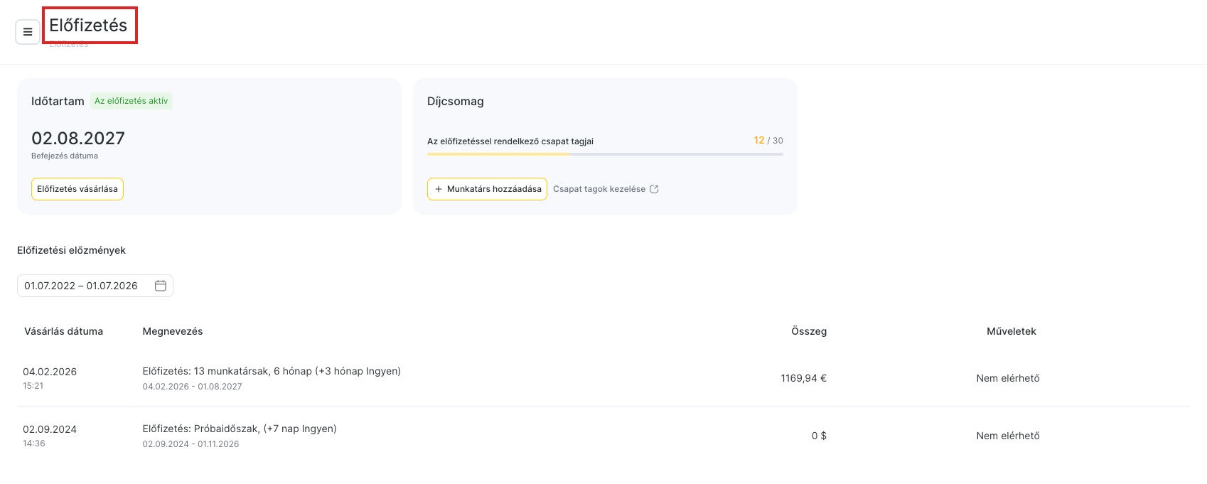Click Az előfizetéssel rendelkező csapat tagjai label
The image size is (1207, 484).
(510, 141)
